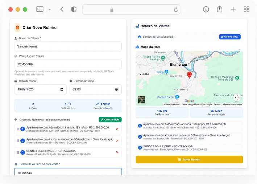
Task: Select visit 2 apartment in Roteiro de Visitas
Action: [x=189, y=137]
